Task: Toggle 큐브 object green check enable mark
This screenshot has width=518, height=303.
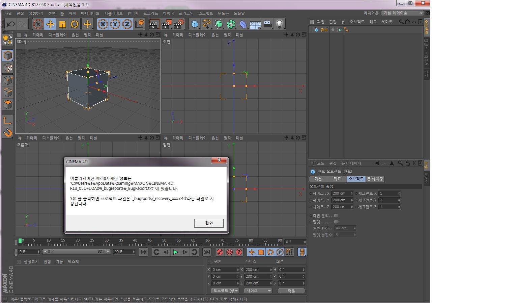Action: 340,30
